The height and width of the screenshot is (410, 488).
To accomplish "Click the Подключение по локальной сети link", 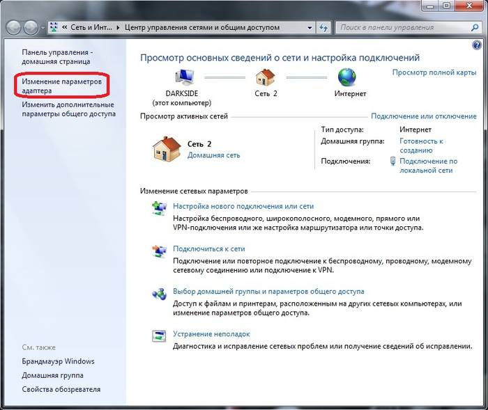I will [428, 166].
